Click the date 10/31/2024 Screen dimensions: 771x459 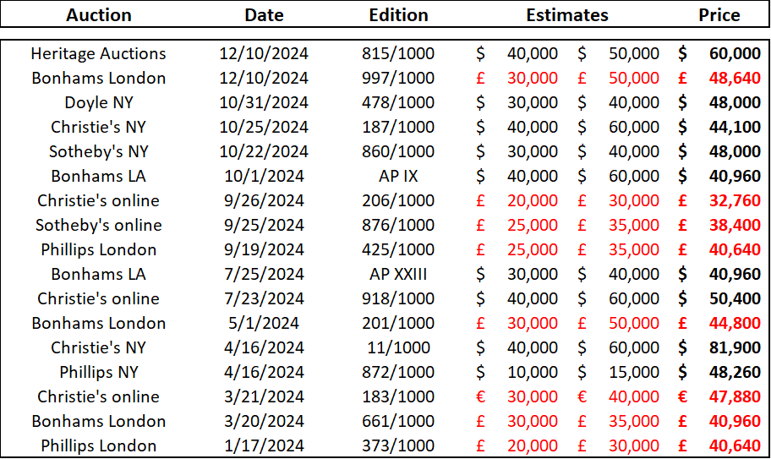tap(264, 103)
